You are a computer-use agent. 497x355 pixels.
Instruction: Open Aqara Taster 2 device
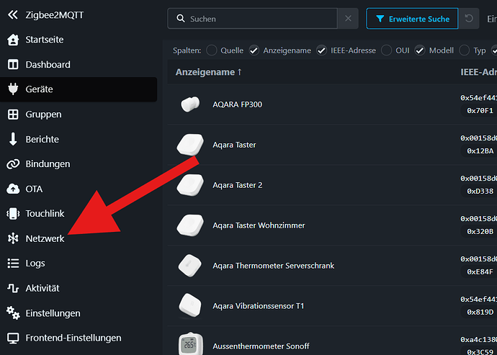[238, 185]
